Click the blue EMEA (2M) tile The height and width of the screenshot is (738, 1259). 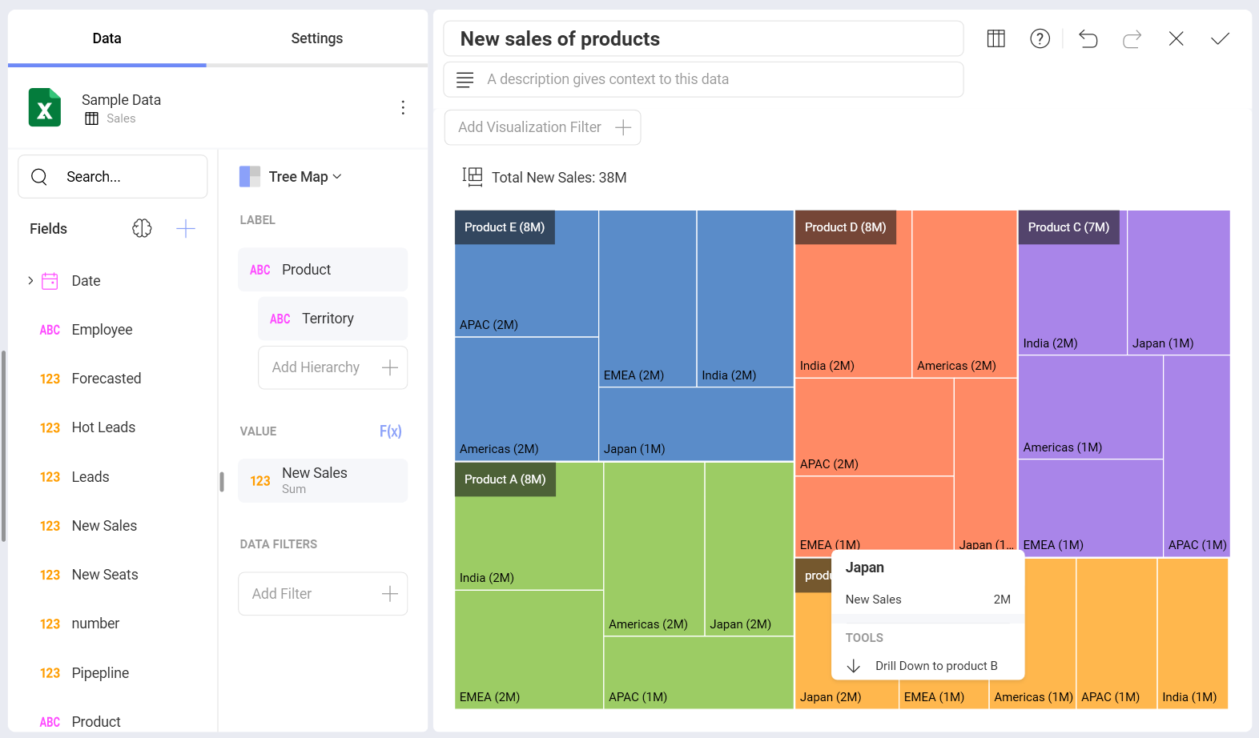[x=647, y=299]
